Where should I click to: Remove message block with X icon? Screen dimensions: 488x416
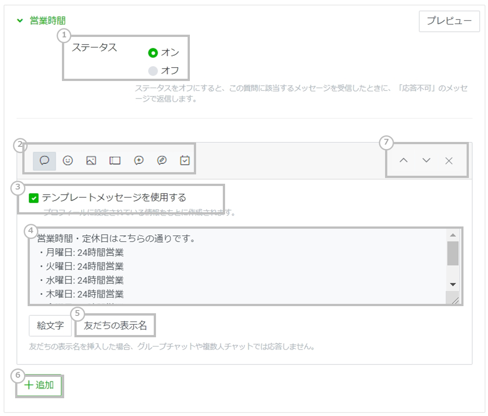tap(449, 161)
